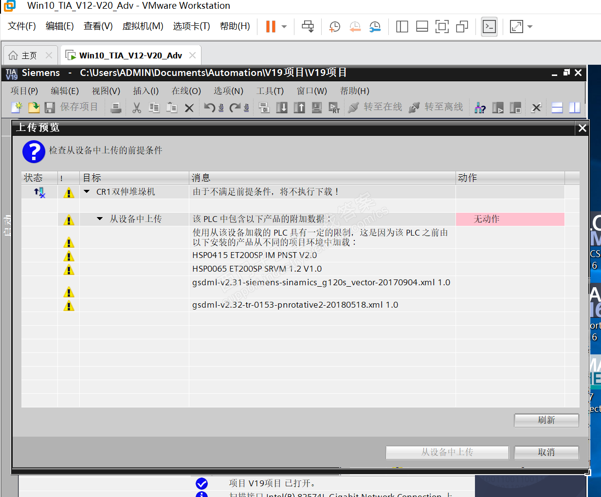
Task: Open the VMware console view icon
Action: coord(489,27)
